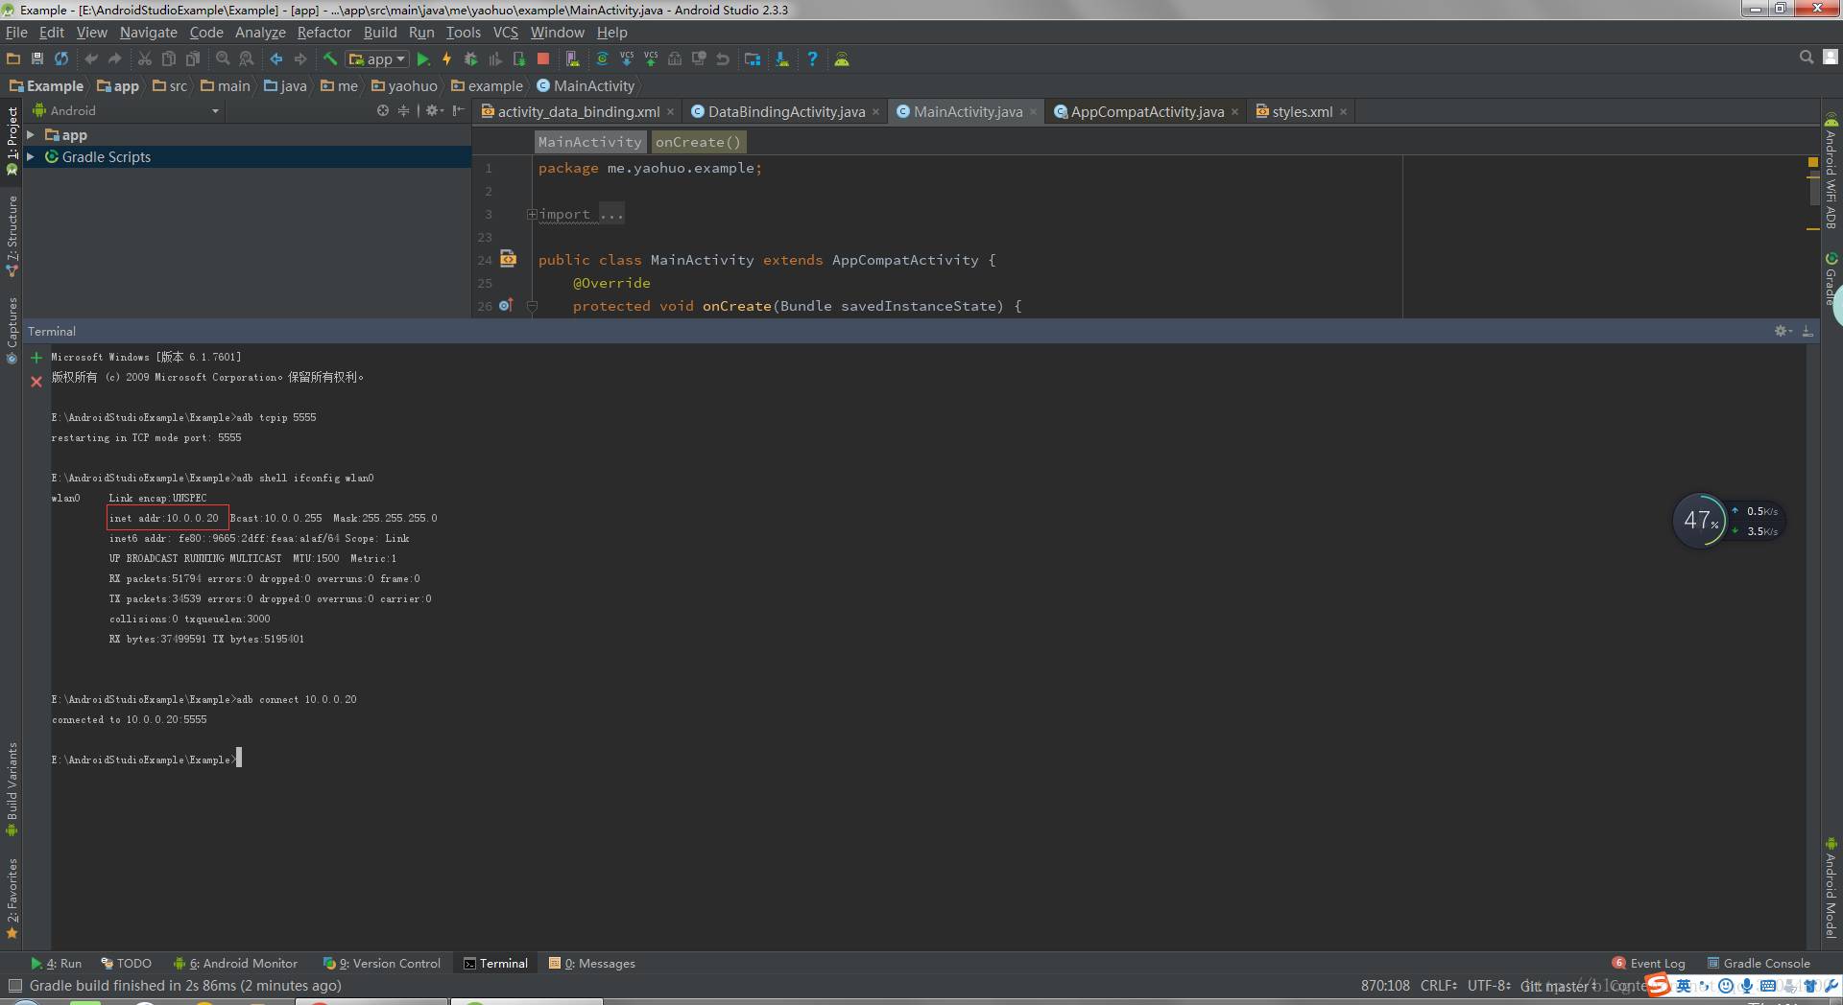Viewport: 1843px width, 1005px height.
Task: Open the TODO tool window button
Action: [x=126, y=964]
